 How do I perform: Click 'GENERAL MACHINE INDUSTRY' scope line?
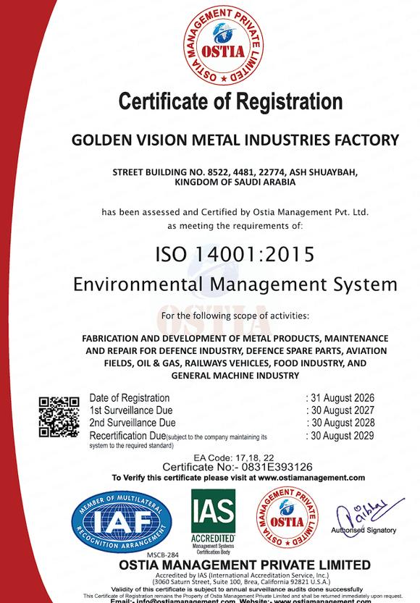click(235, 375)
